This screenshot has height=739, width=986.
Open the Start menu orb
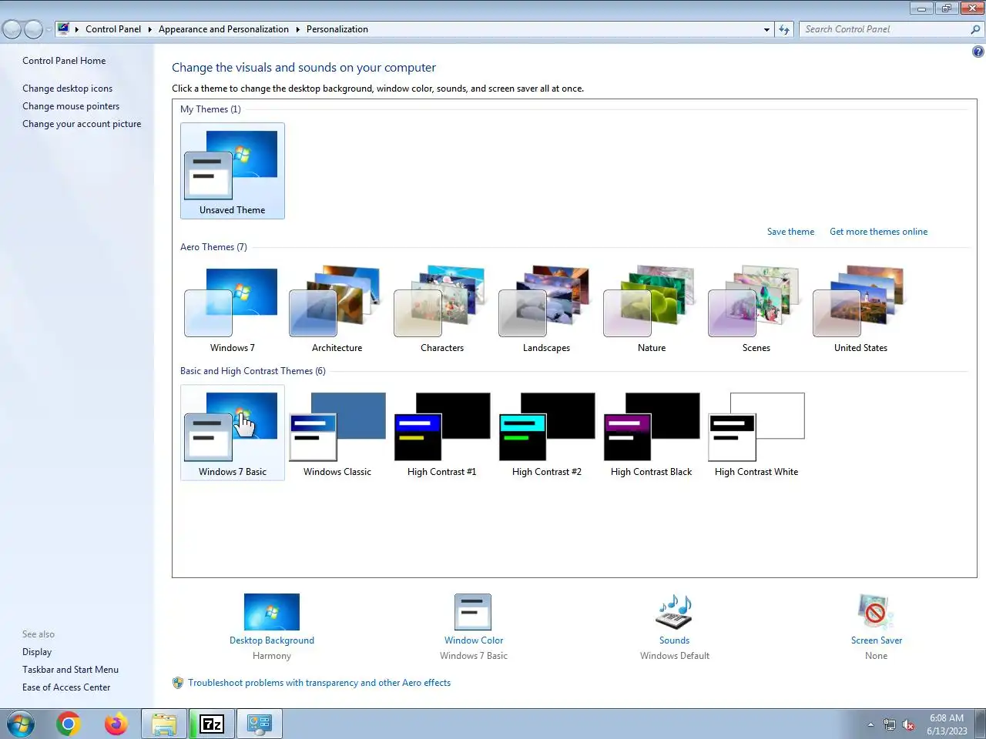coord(20,724)
